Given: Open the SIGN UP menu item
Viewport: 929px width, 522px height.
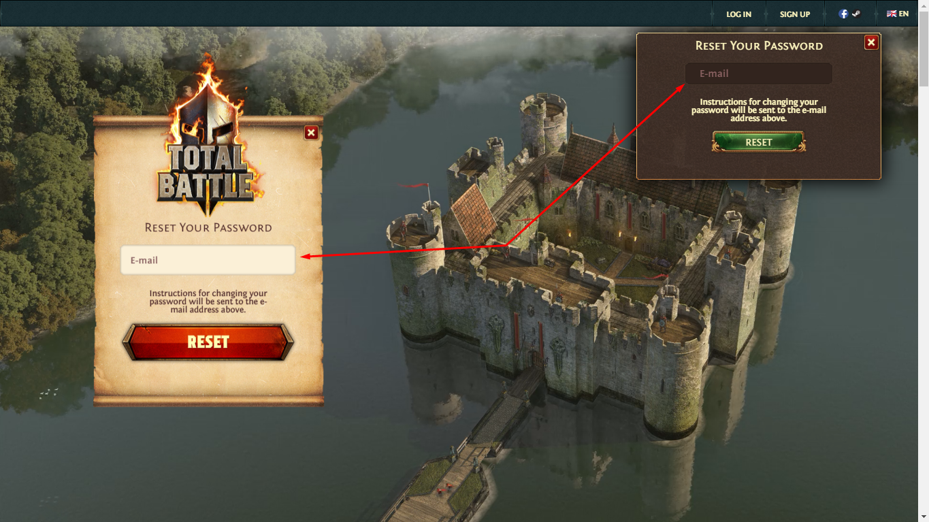Looking at the screenshot, I should click(x=795, y=14).
